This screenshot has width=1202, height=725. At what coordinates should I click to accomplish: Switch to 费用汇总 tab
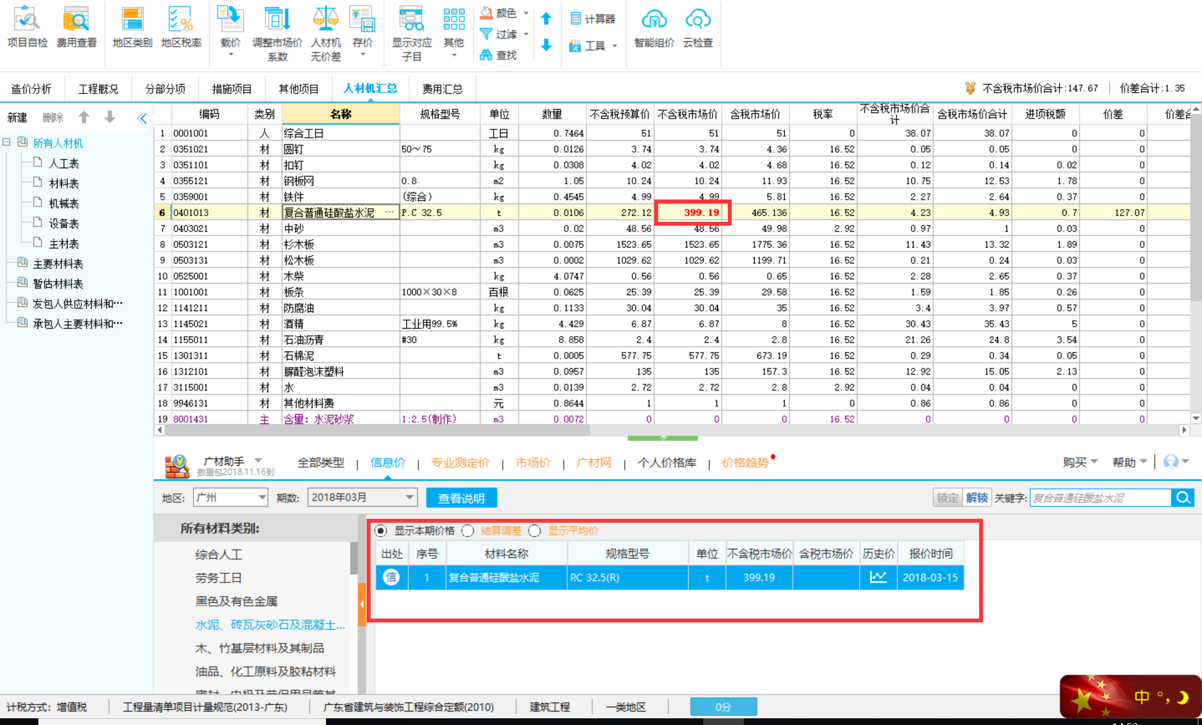[x=442, y=89]
